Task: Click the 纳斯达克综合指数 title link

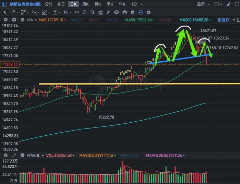Action: tap(25, 4)
